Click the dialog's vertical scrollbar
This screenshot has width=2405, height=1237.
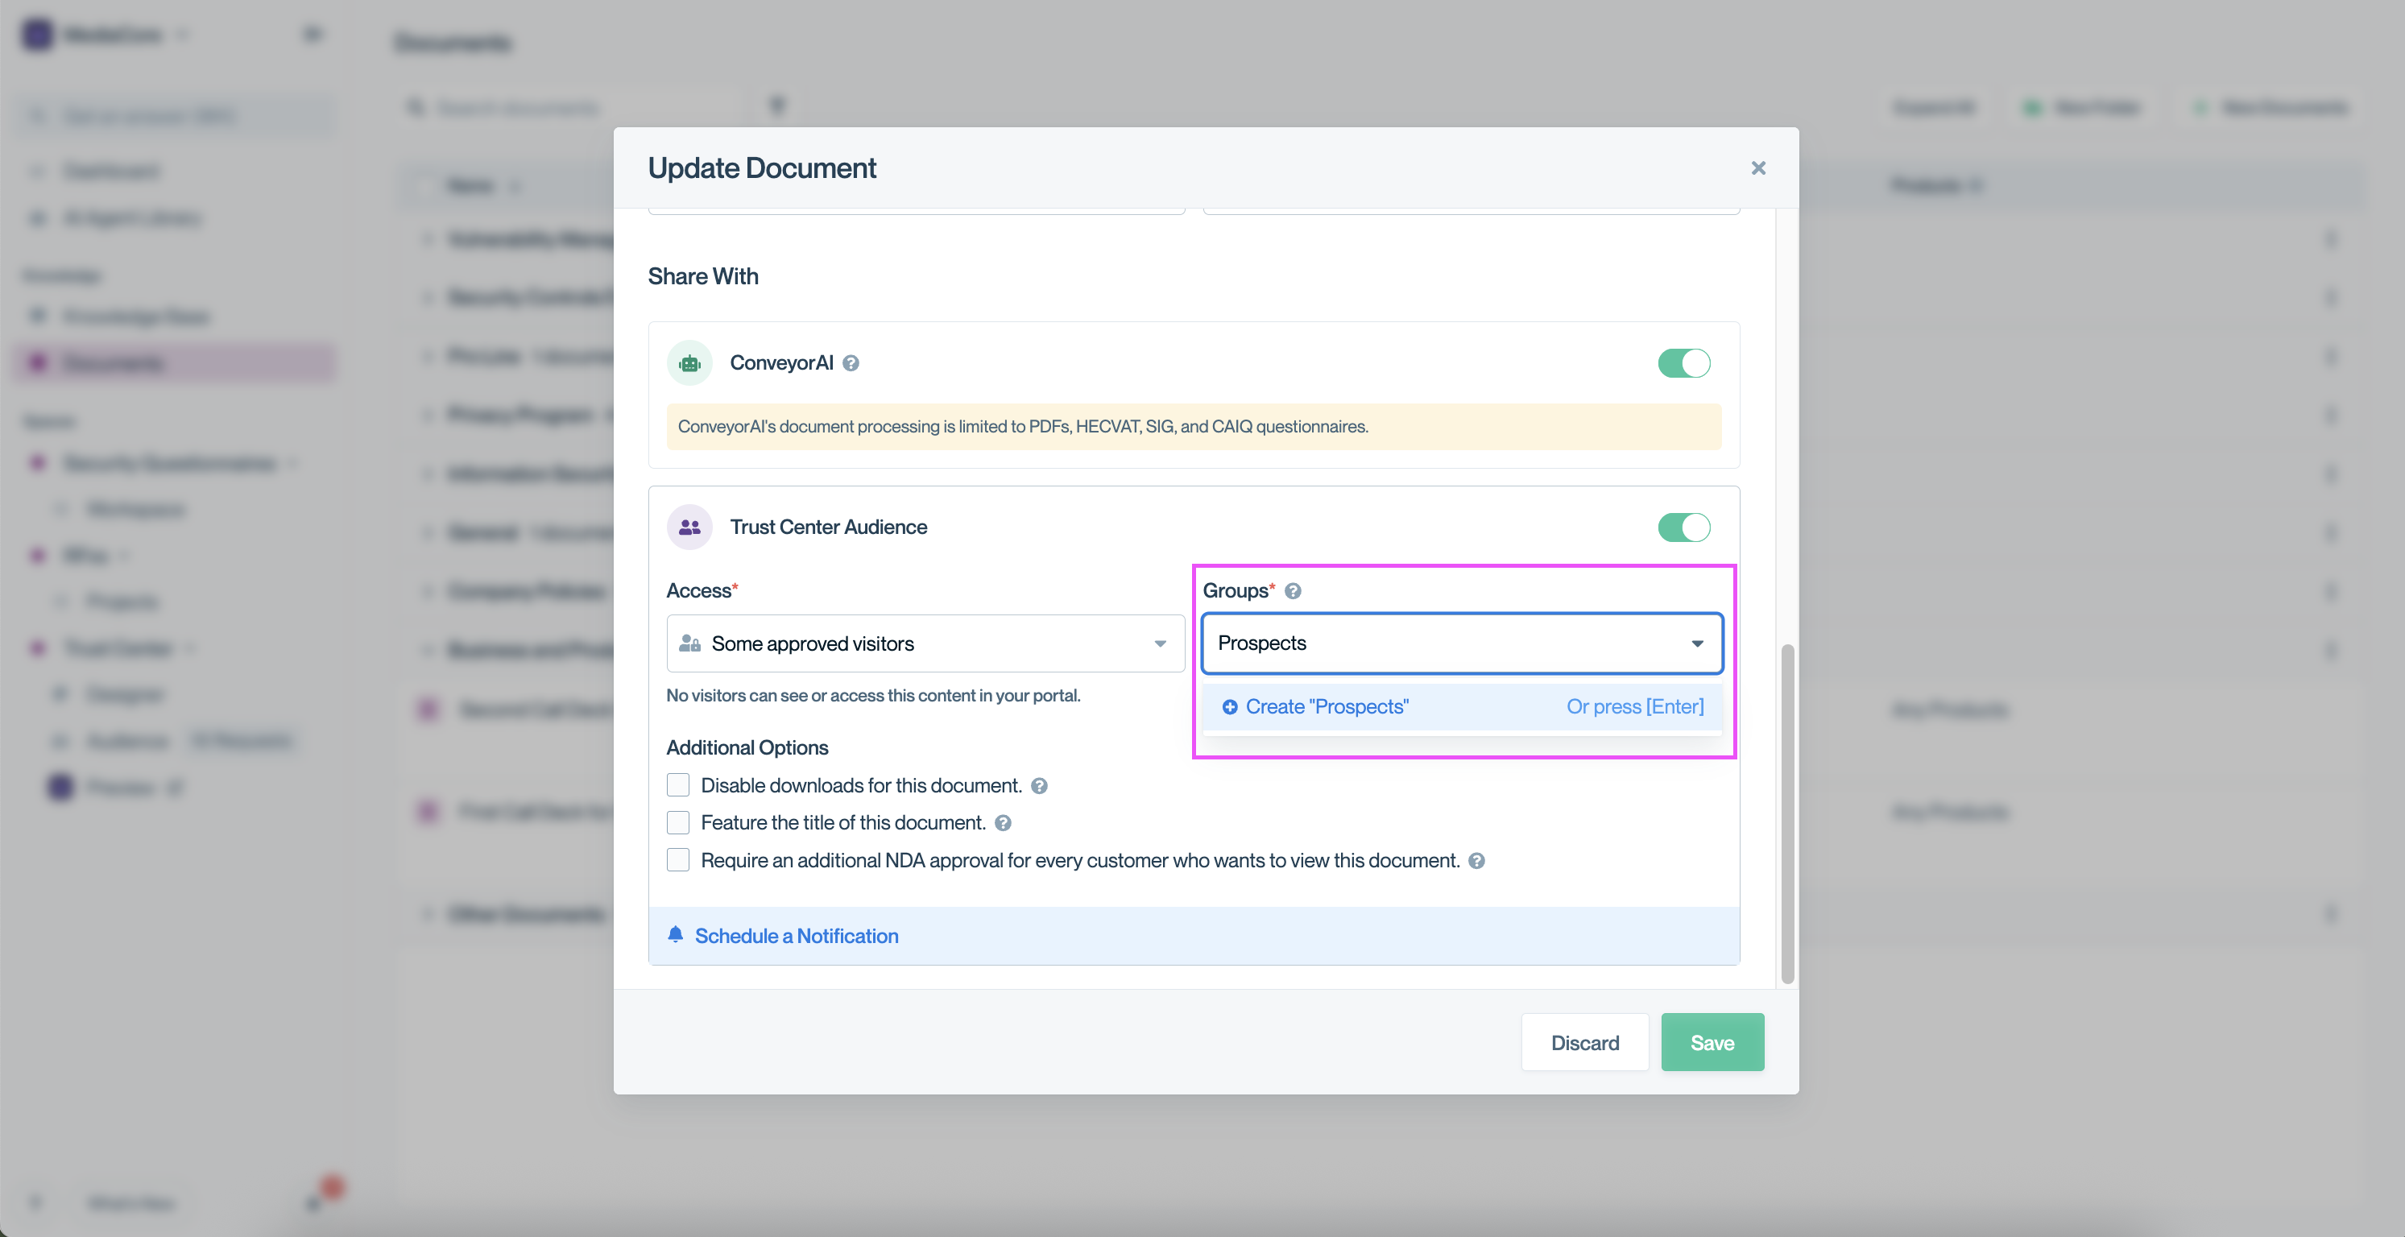coord(1787,813)
